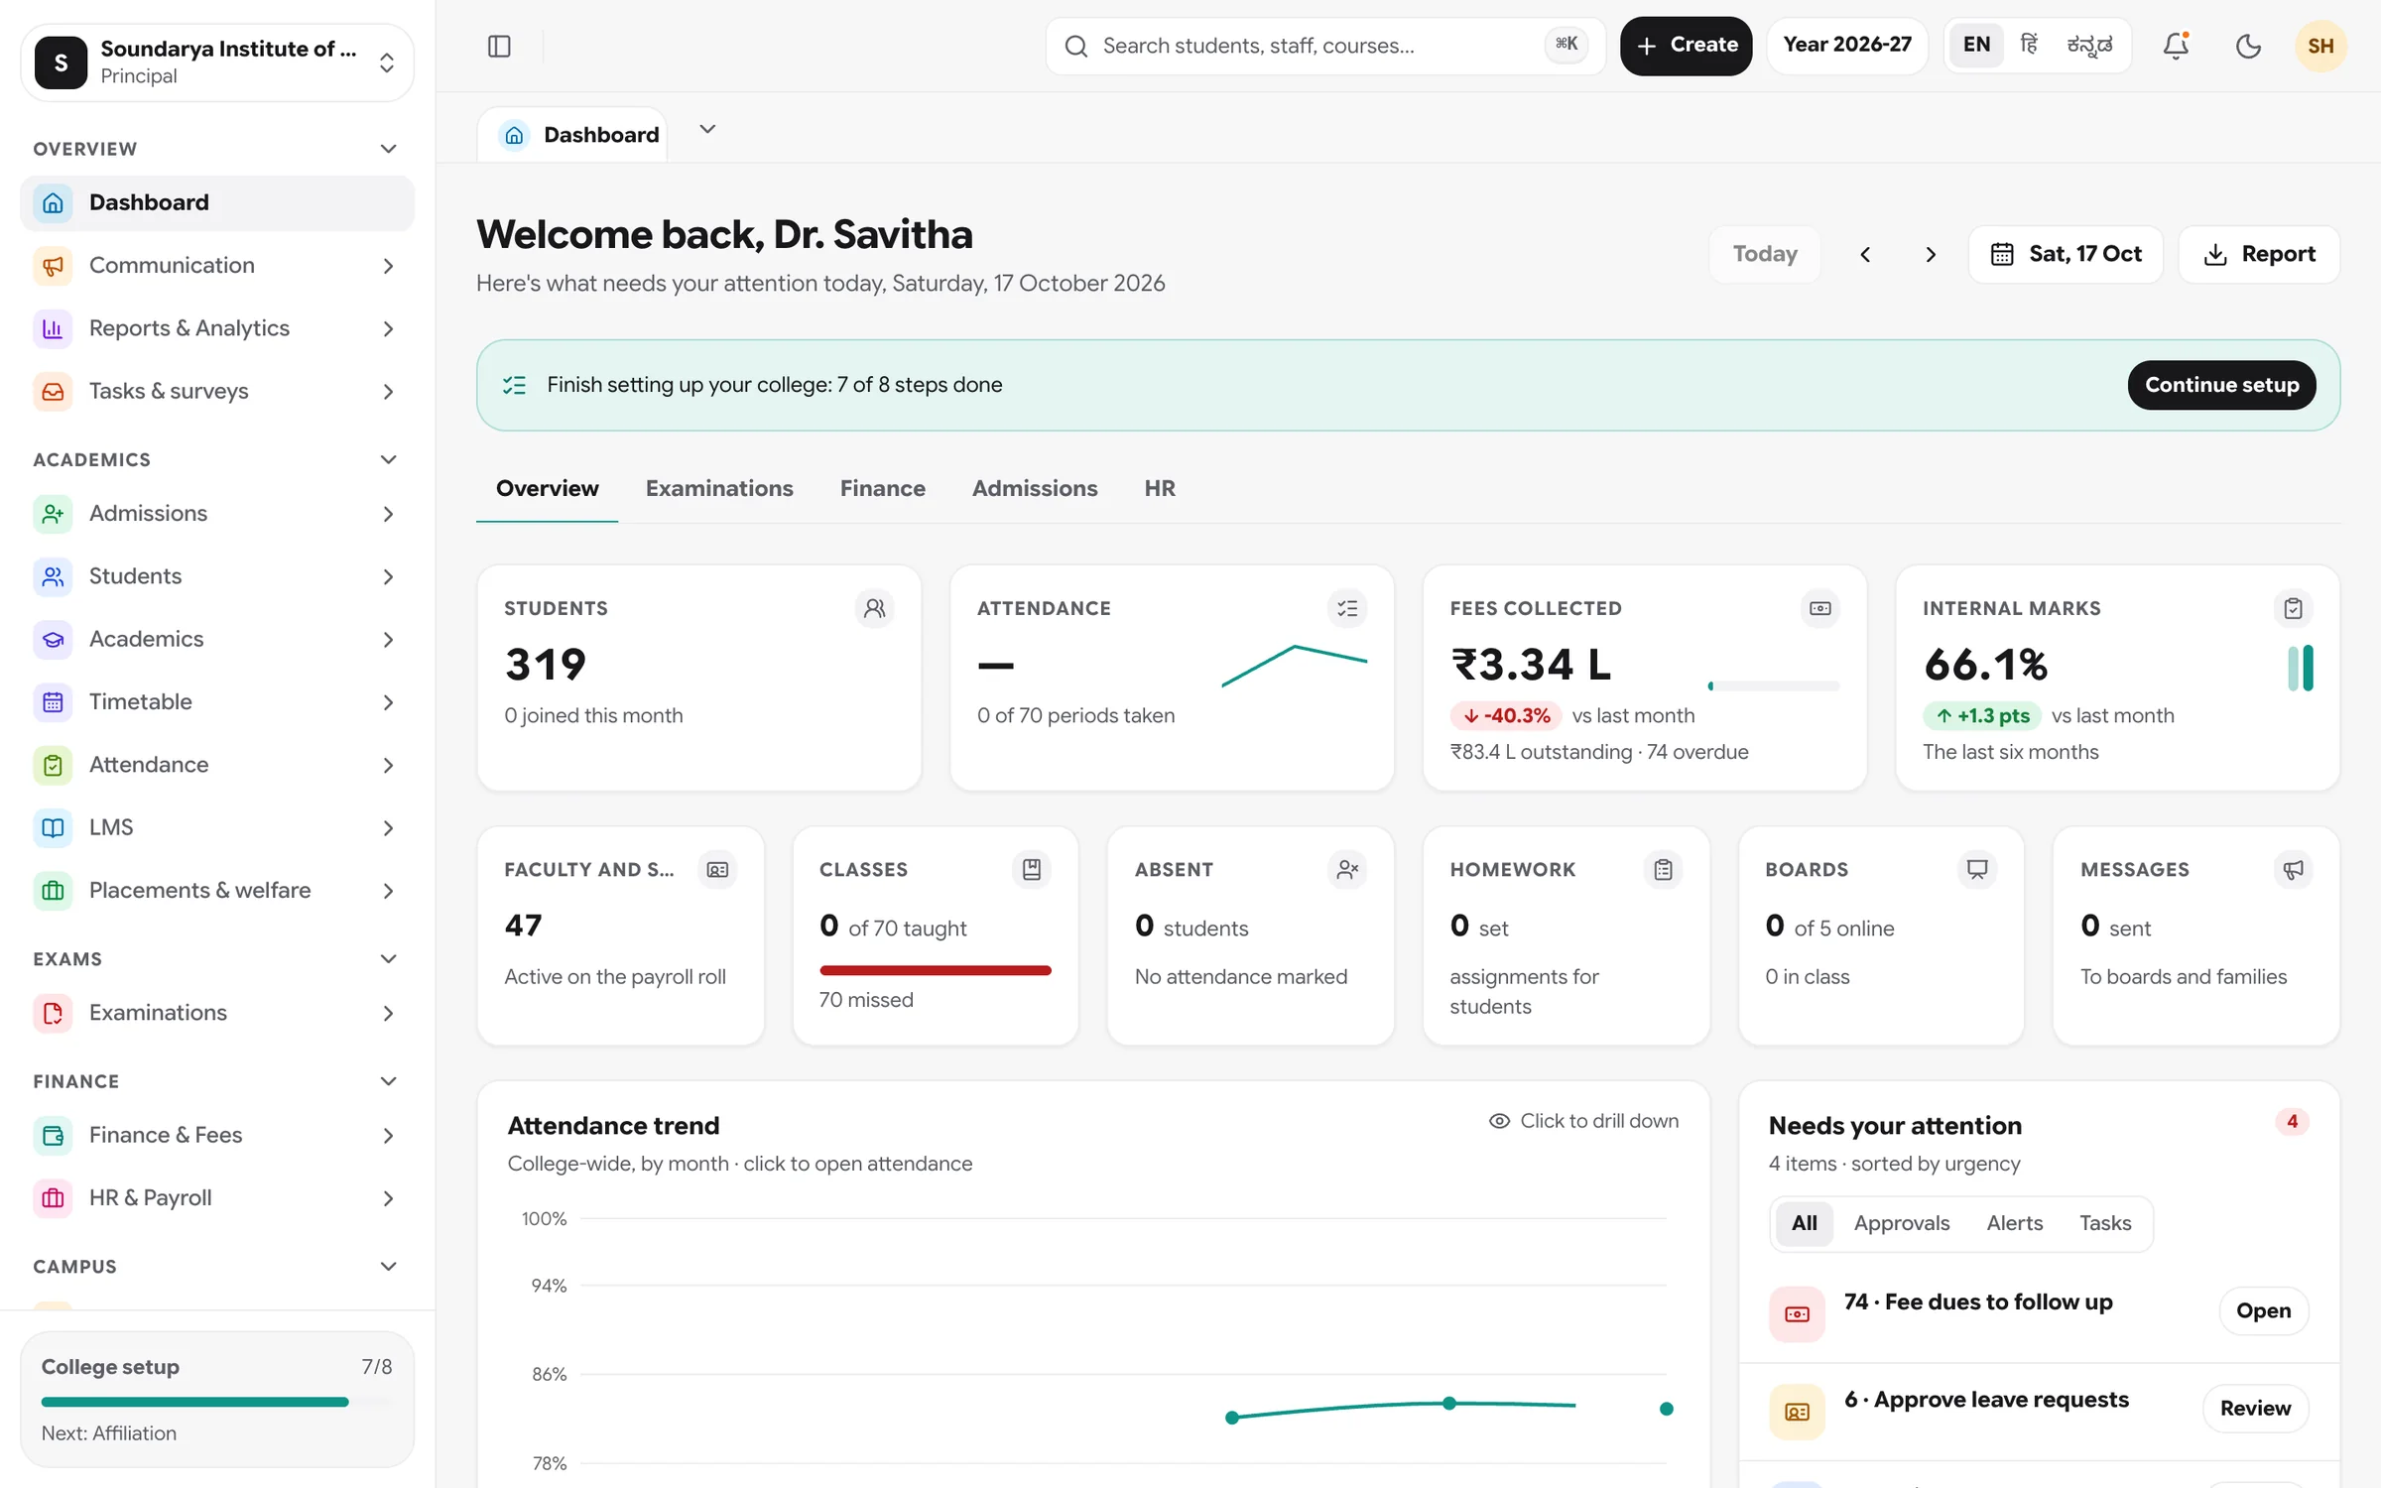Open the Soundarya Institute switcher
Screen dimensions: 2381x1488
tap(217, 62)
